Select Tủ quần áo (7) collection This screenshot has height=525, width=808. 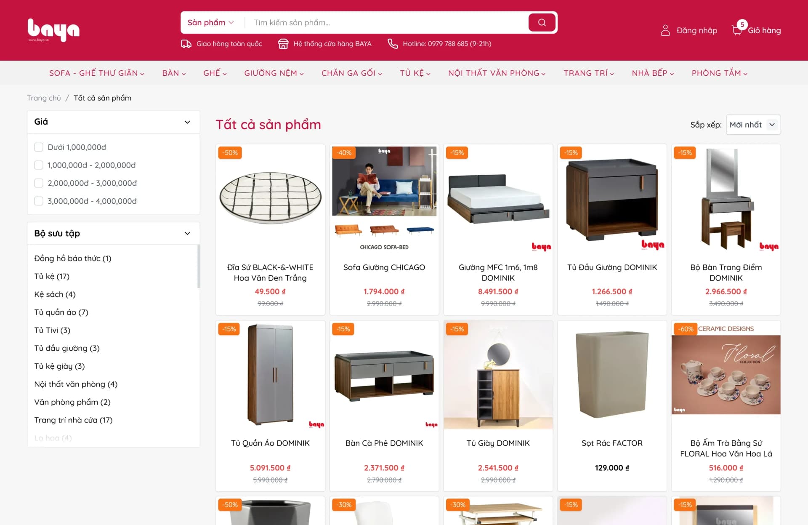coord(61,312)
